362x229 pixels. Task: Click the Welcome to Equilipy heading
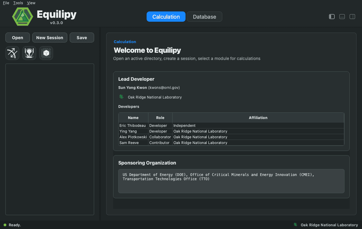pos(147,50)
